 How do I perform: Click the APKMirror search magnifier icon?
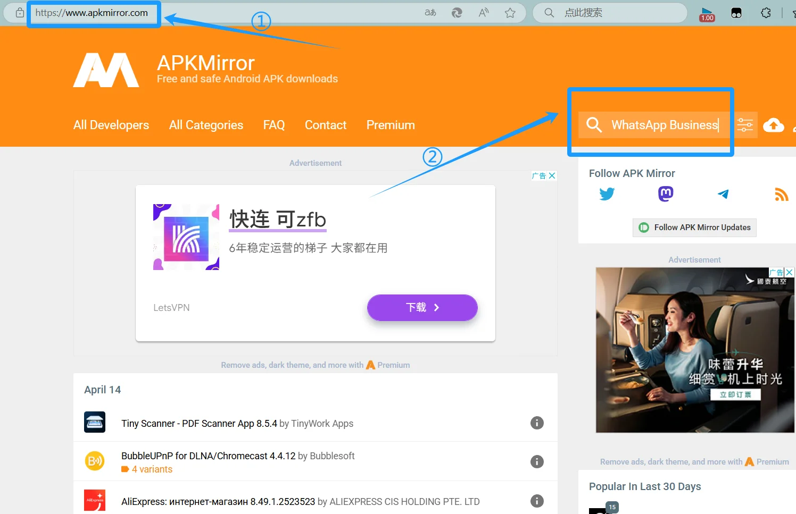click(x=594, y=125)
